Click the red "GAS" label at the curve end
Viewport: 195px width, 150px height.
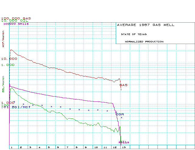[x=123, y=85]
